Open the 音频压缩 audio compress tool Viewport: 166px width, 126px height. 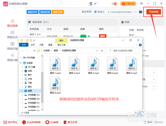(12, 46)
